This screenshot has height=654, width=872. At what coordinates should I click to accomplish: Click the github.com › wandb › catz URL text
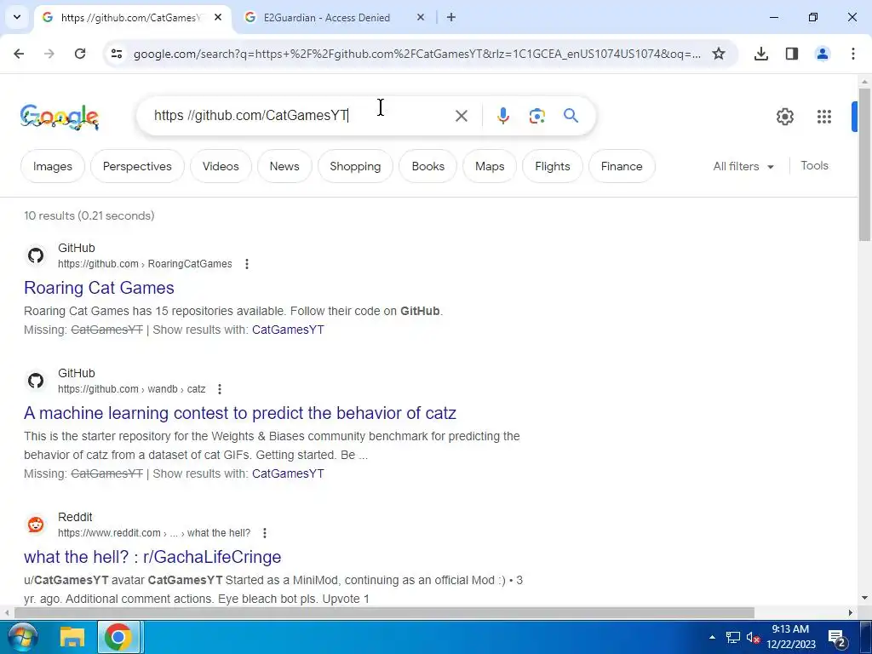click(x=132, y=388)
